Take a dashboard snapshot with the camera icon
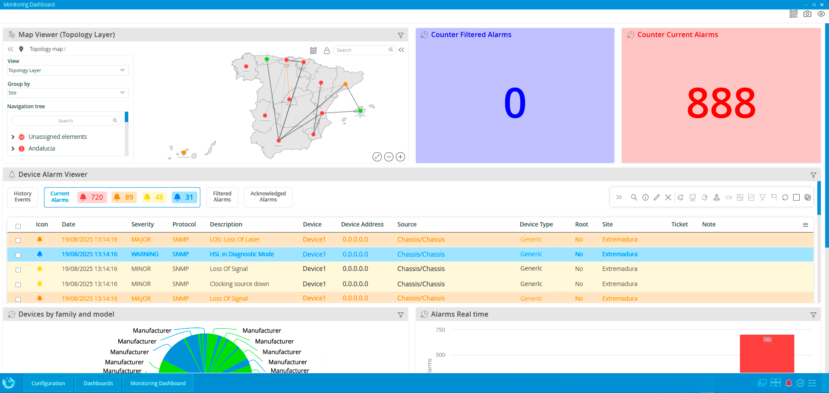The width and height of the screenshot is (829, 393). pos(807,14)
